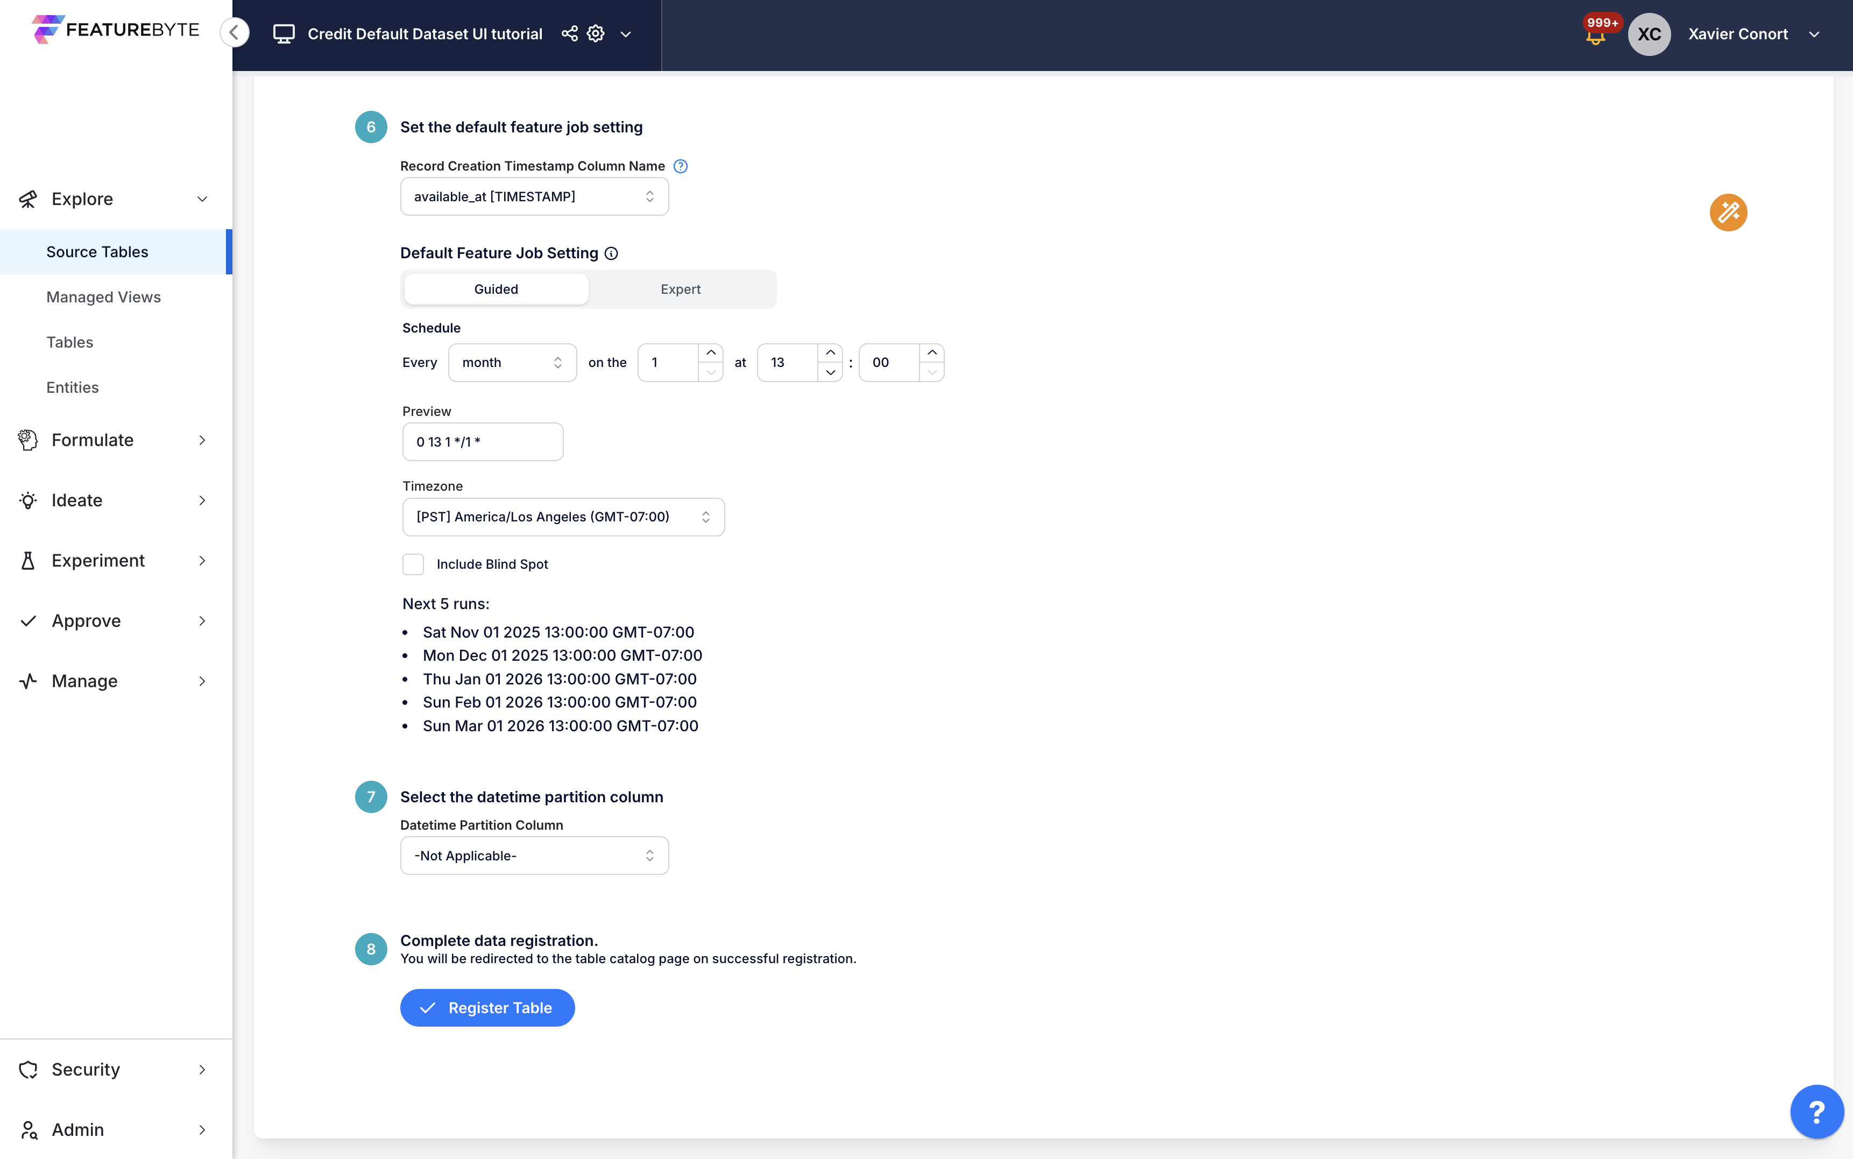This screenshot has width=1853, height=1159.
Task: Click the cron Preview input field
Action: (483, 442)
